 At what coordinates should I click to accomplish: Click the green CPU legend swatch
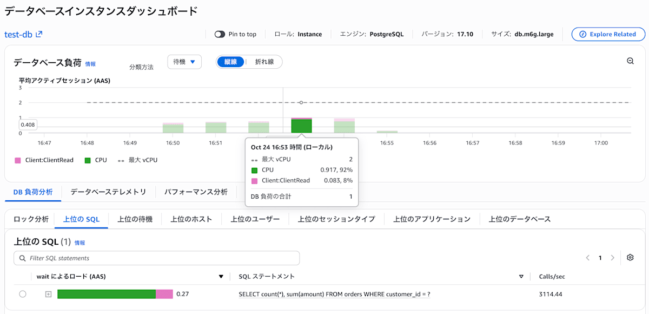(x=87, y=160)
